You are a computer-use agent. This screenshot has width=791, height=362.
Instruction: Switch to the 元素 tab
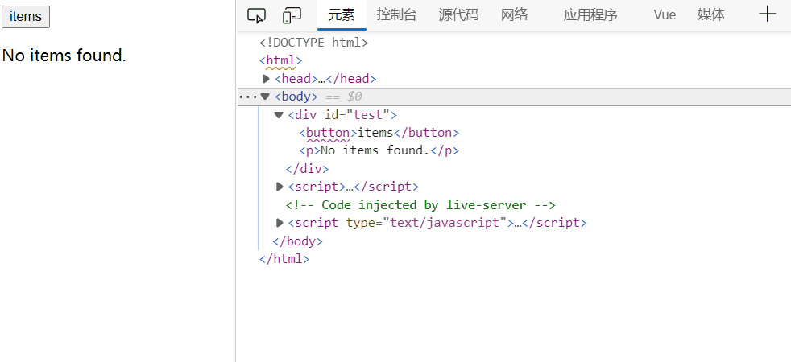pos(342,15)
